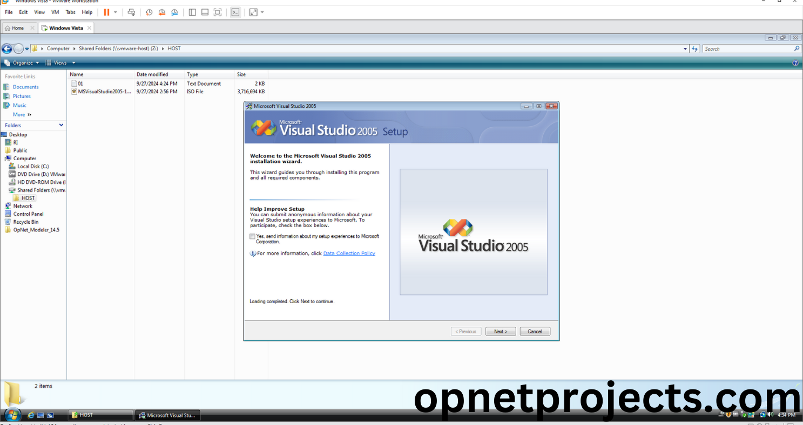Open the VMware File menu
This screenshot has height=425, width=803.
(x=9, y=12)
